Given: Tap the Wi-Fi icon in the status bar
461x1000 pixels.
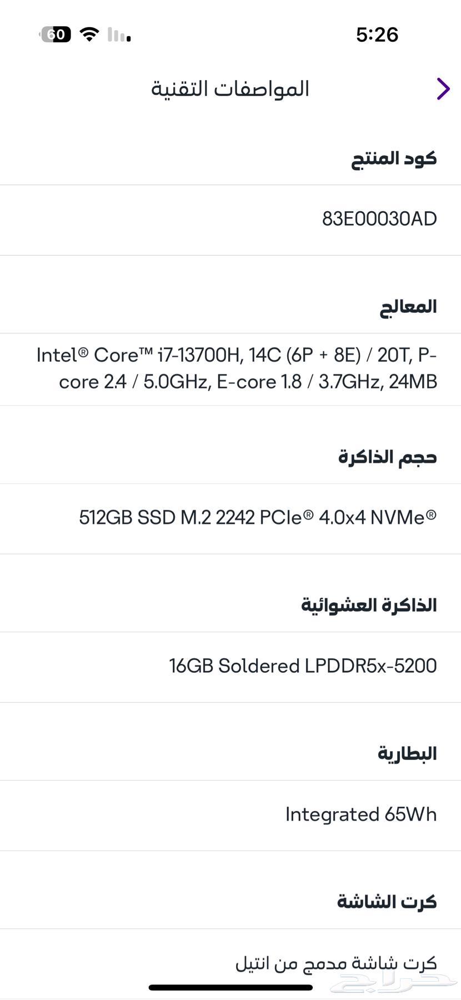Looking at the screenshot, I should (89, 34).
